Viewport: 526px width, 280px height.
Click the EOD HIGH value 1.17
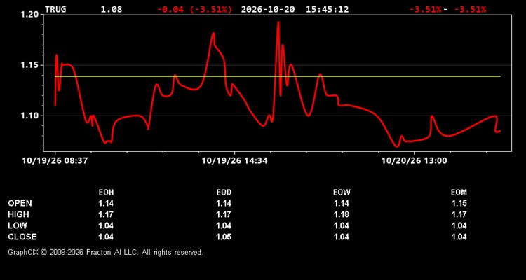click(224, 214)
